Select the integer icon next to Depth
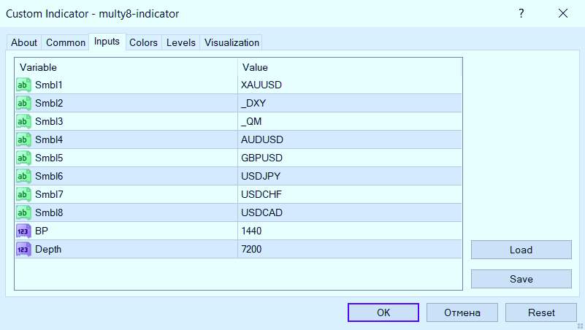585x330 pixels. point(23,249)
